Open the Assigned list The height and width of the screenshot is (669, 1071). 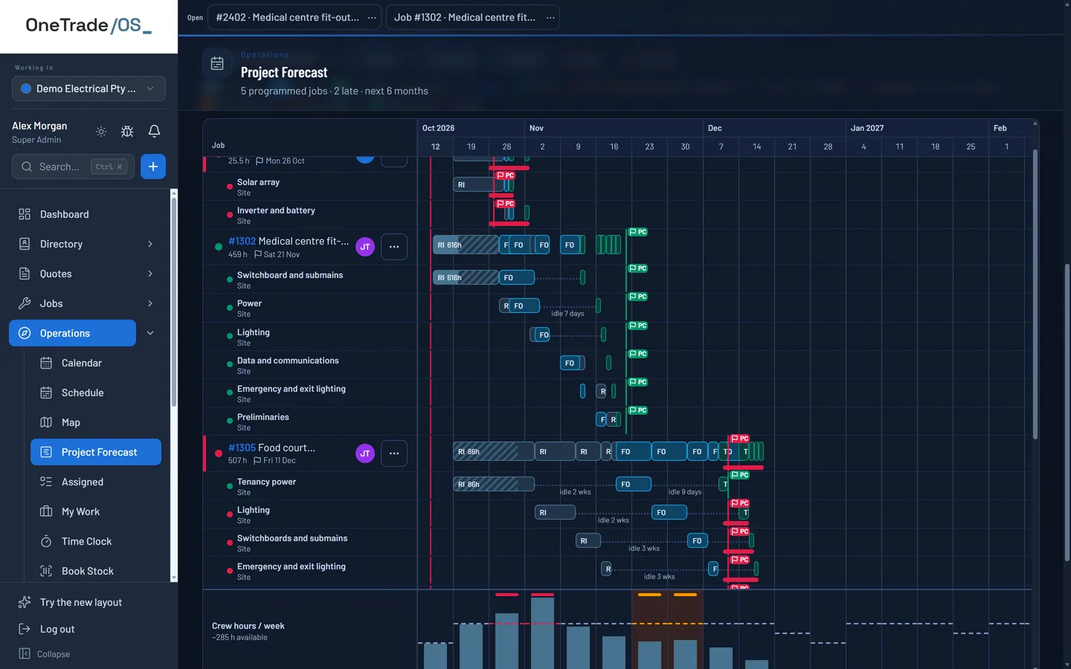[96, 482]
